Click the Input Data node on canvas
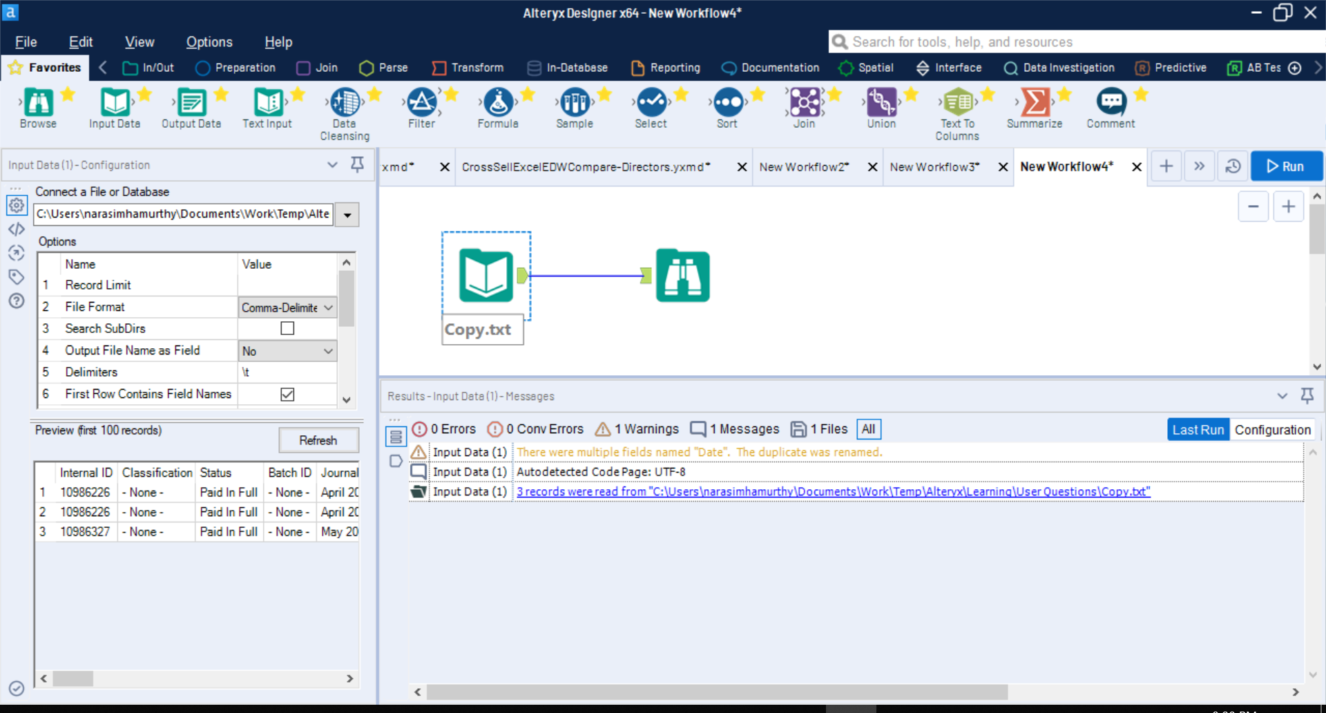 486,275
